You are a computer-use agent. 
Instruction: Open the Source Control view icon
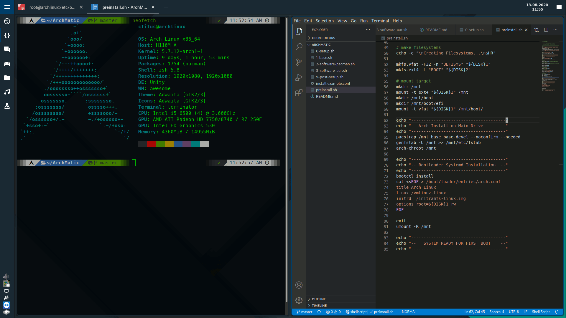coord(299,62)
